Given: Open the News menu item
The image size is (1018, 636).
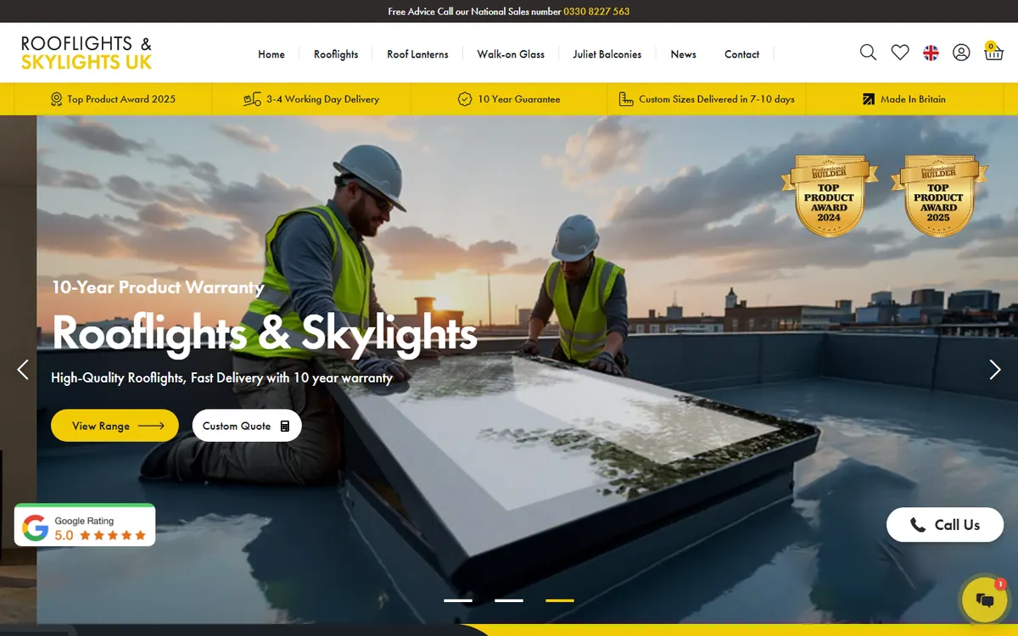Looking at the screenshot, I should [683, 54].
